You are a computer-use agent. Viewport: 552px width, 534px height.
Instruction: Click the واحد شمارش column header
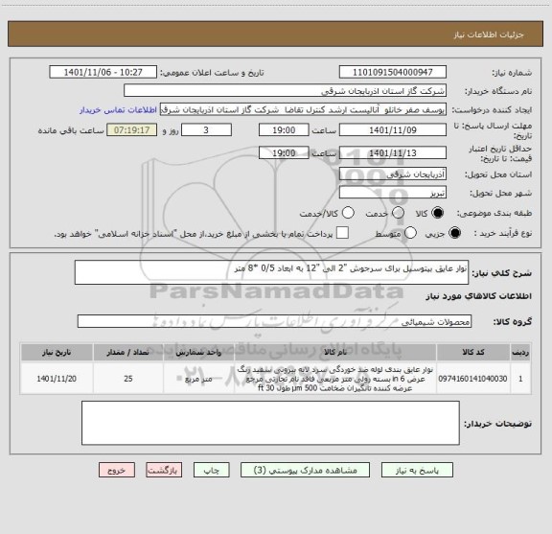pos(198,352)
